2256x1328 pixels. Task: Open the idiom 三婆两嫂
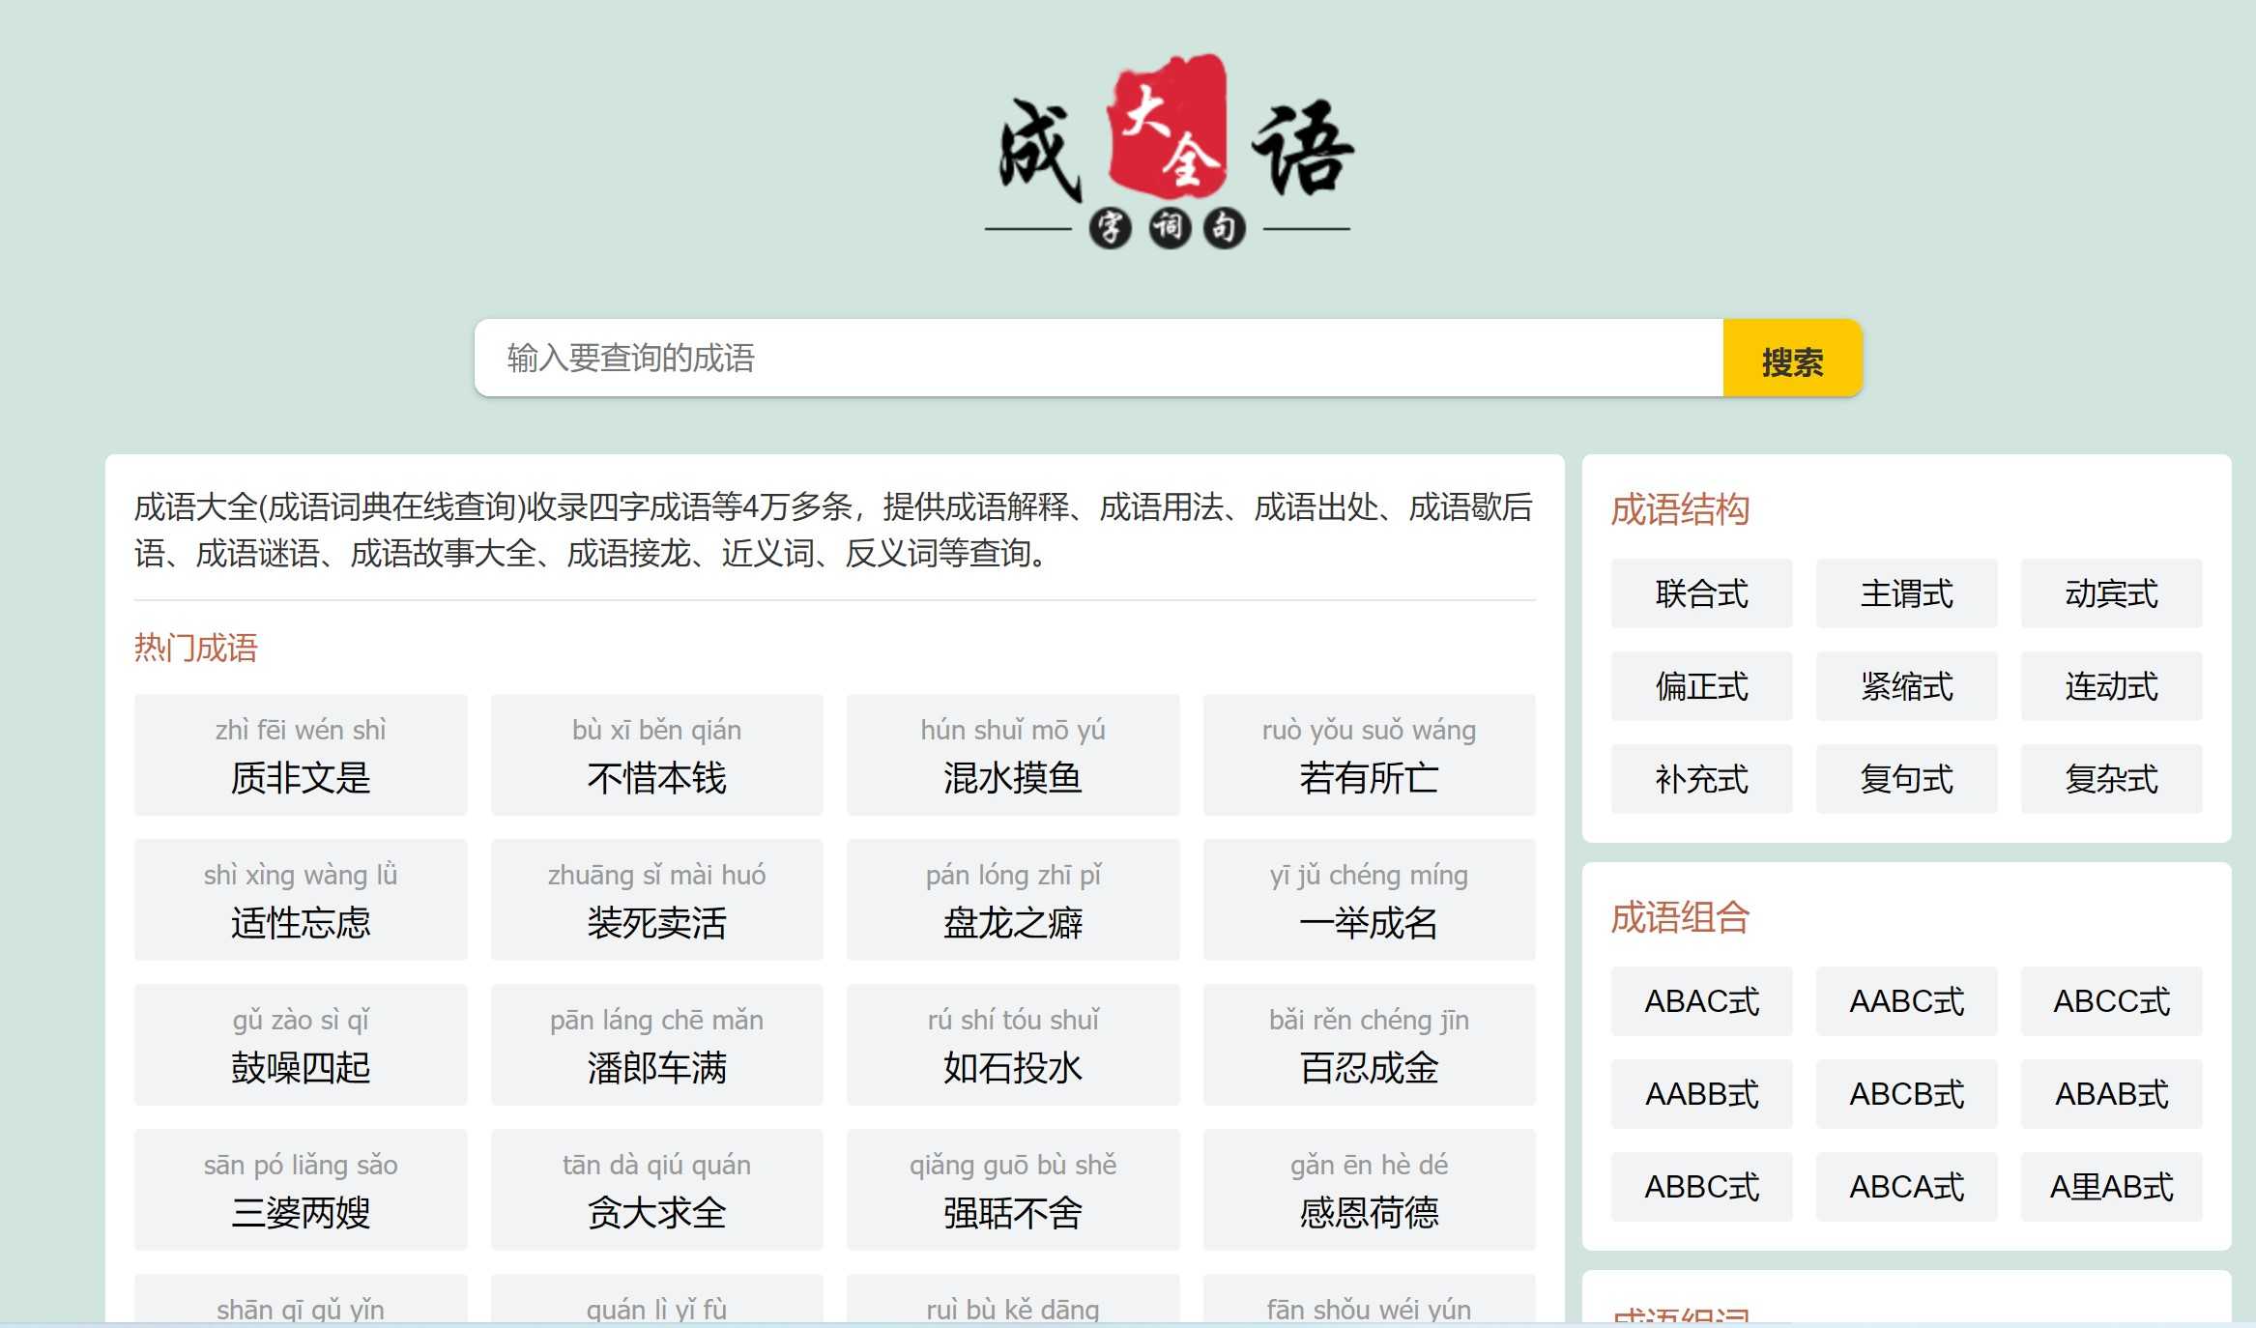coord(301,1190)
